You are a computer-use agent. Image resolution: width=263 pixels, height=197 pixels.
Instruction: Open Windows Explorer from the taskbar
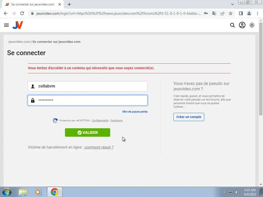23,192
